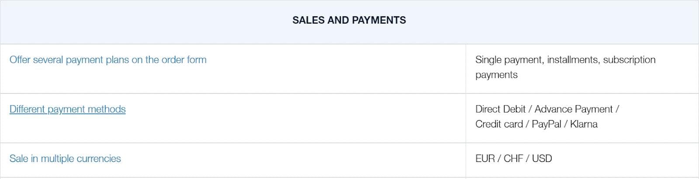Click the word 'subscription' in the plans cell
Screen dimensions: 699x179
(629, 60)
